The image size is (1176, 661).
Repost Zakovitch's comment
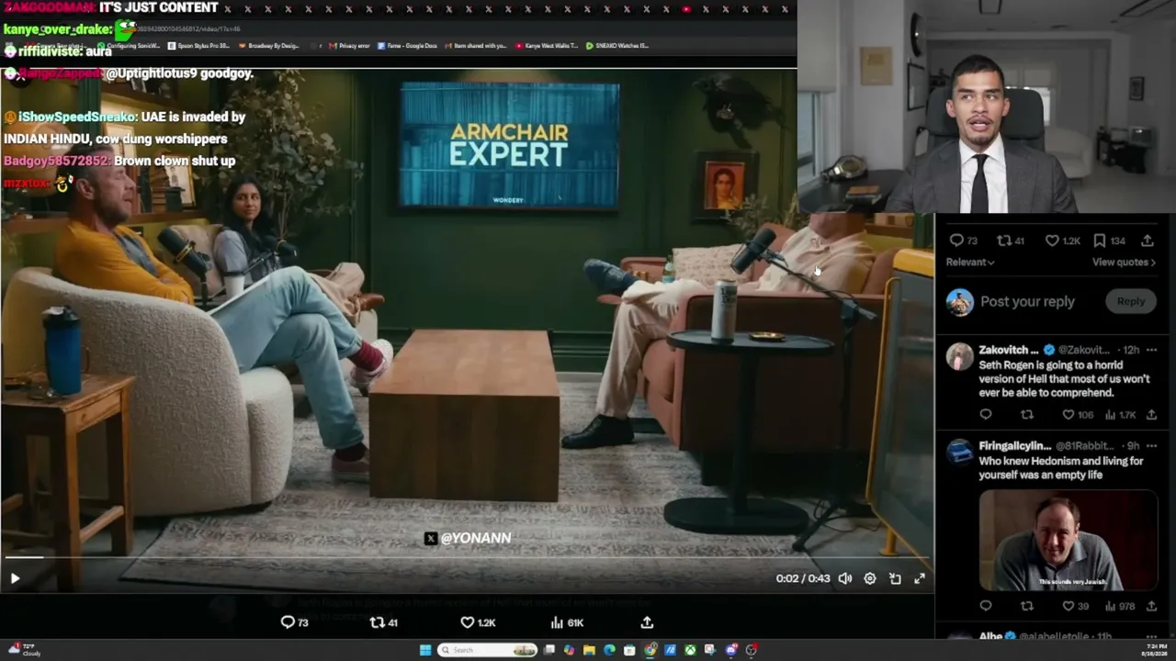click(x=1027, y=415)
